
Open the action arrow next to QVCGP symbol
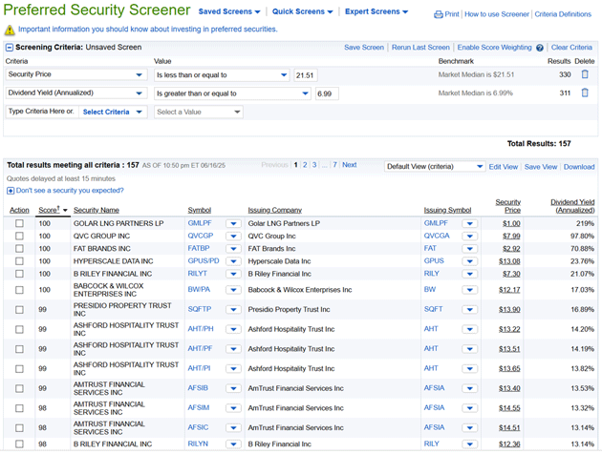point(233,237)
